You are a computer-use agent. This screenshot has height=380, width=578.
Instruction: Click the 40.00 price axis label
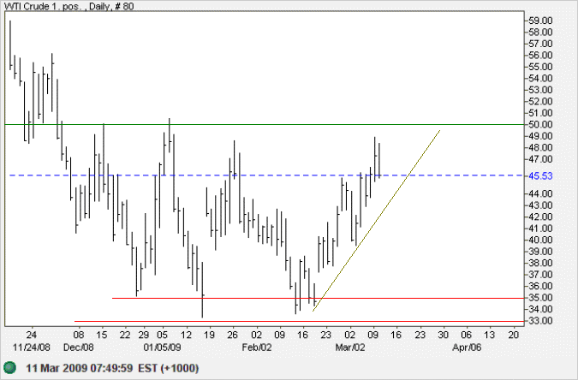541,240
